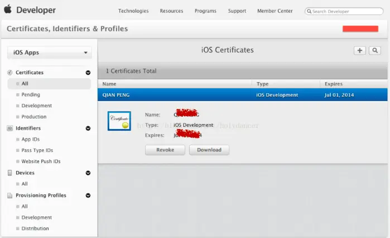This screenshot has width=390, height=238.
Task: Click the Jul 01, 2014 expiry cell
Action: point(339,95)
